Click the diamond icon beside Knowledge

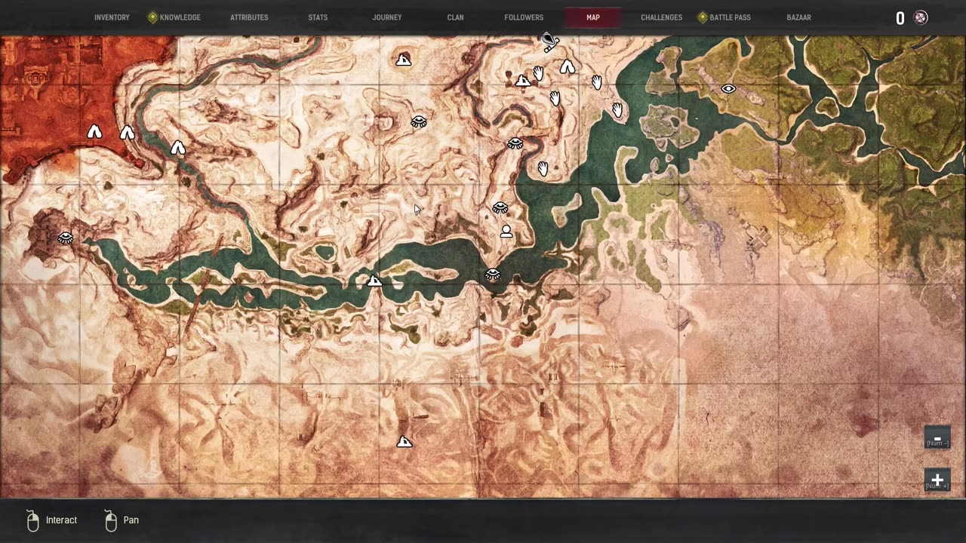pos(152,17)
